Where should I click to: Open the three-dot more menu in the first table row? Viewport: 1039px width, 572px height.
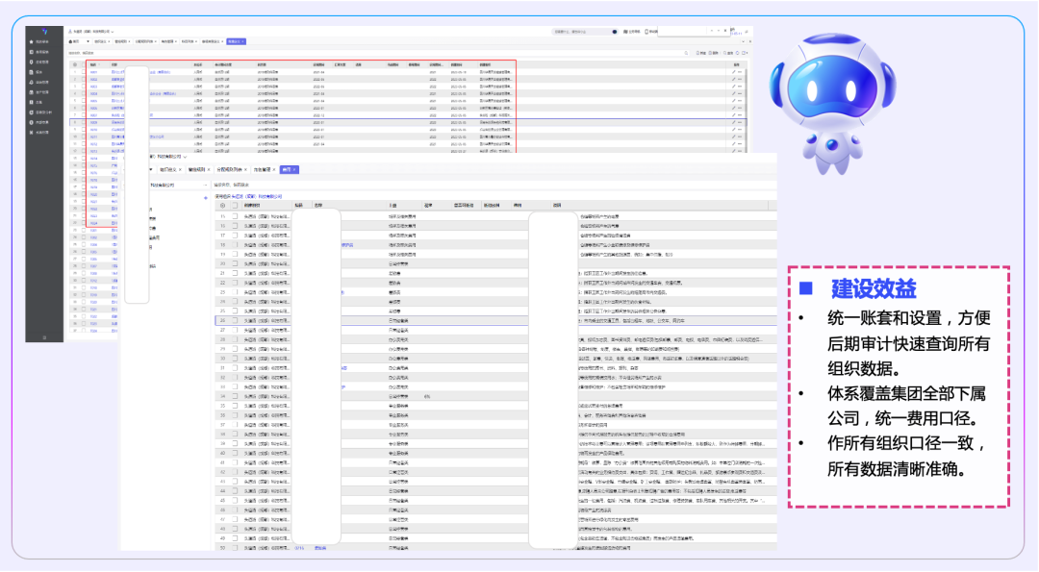pos(741,72)
